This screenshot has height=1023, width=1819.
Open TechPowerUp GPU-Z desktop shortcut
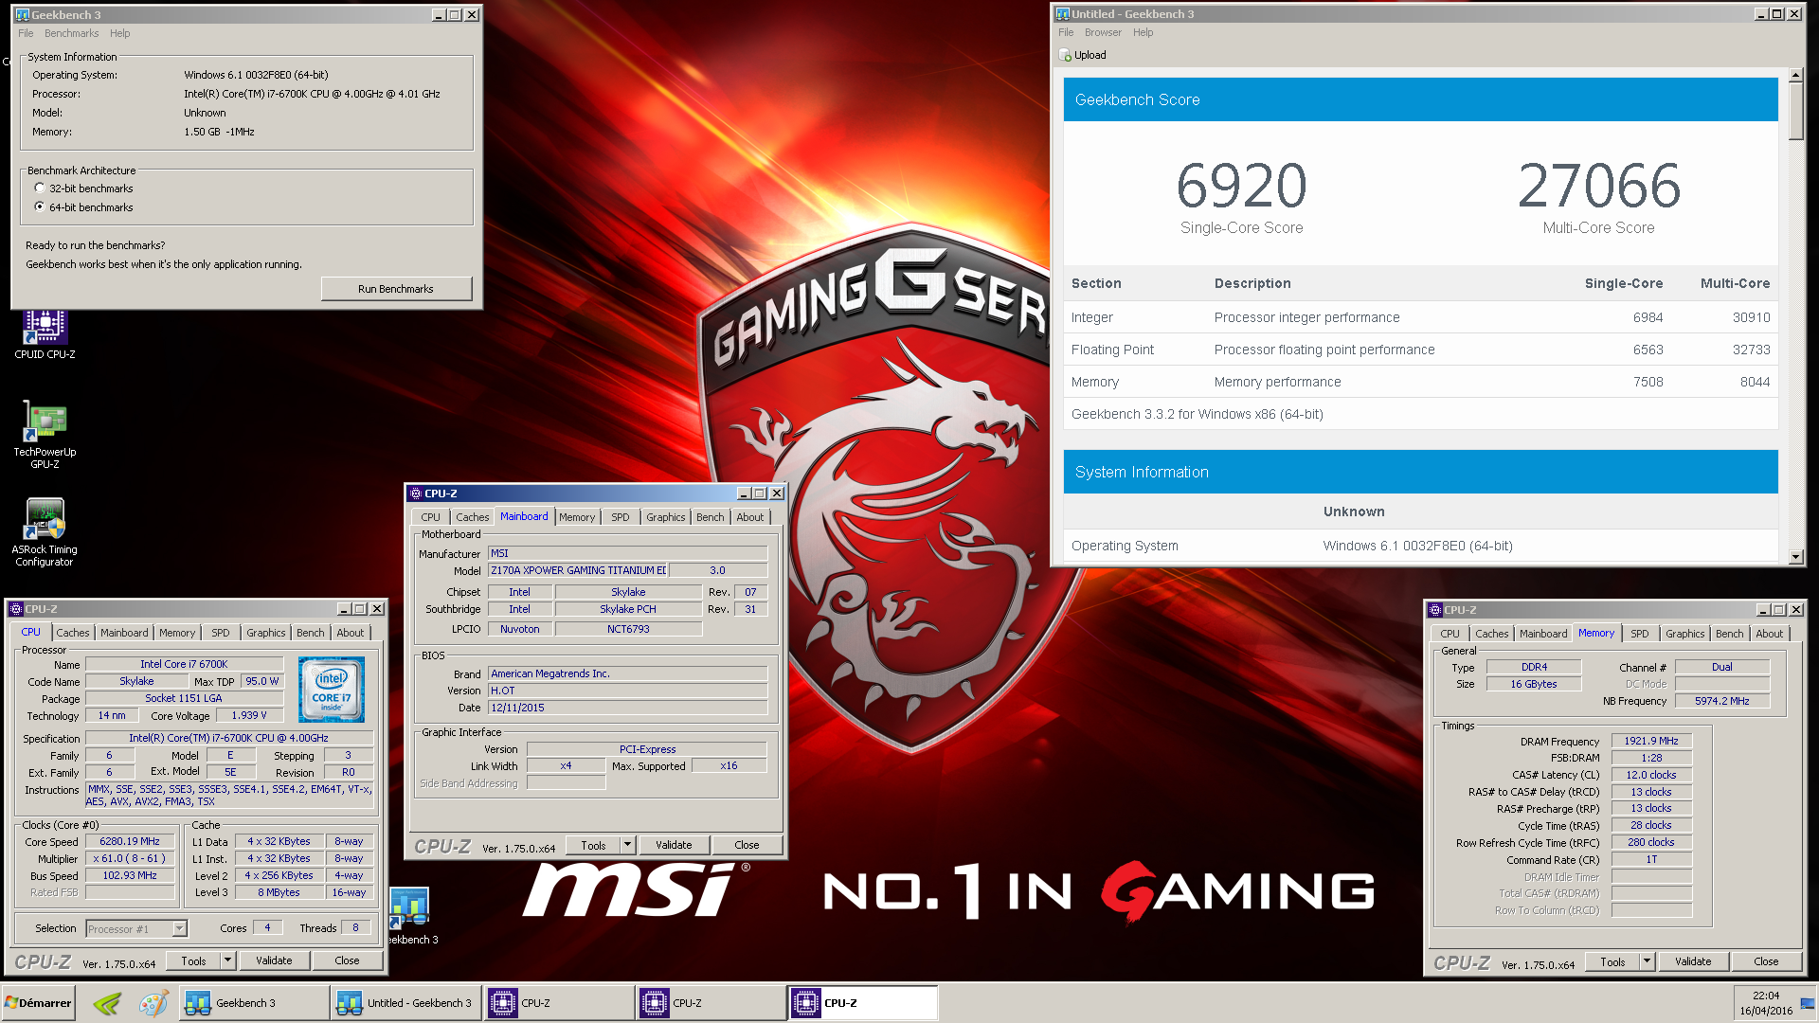[45, 434]
